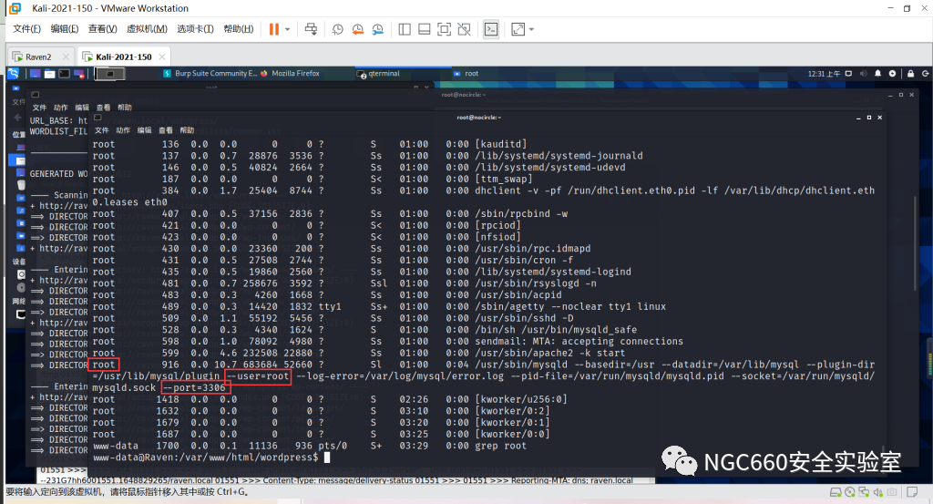Show or hide the library sidebar
Image resolution: width=933 pixels, height=504 pixels.
405,29
